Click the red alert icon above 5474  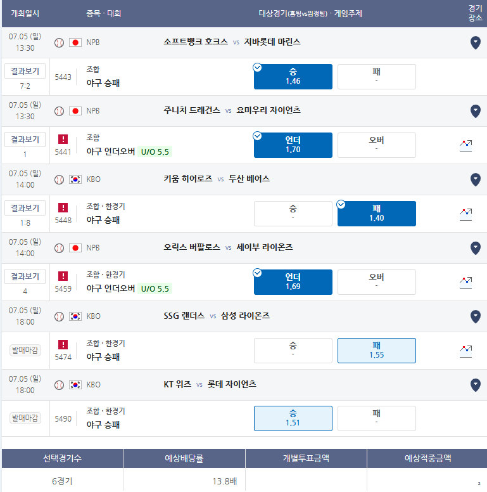pyautogui.click(x=63, y=344)
